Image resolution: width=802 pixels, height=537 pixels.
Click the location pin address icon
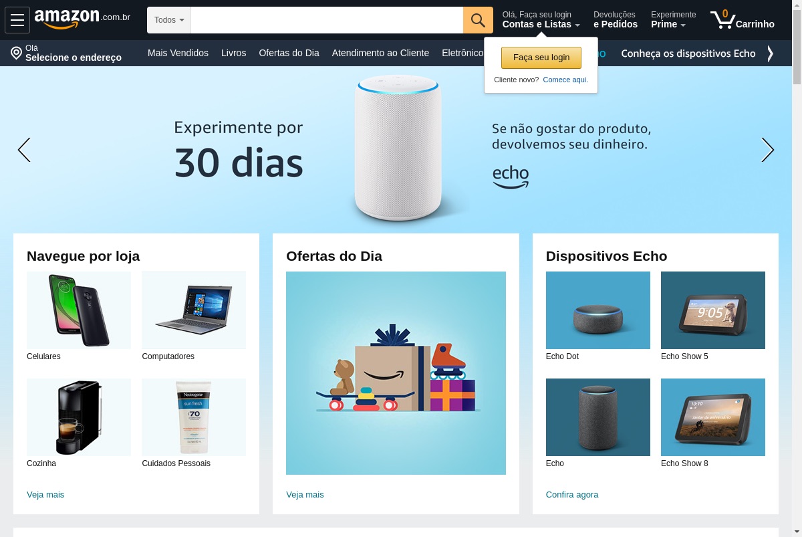[x=17, y=53]
